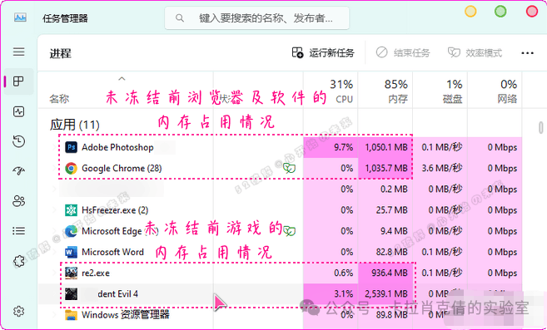Click the Adobe Photoshop app icon
Image resolution: width=547 pixels, height=330 pixels.
(x=71, y=147)
